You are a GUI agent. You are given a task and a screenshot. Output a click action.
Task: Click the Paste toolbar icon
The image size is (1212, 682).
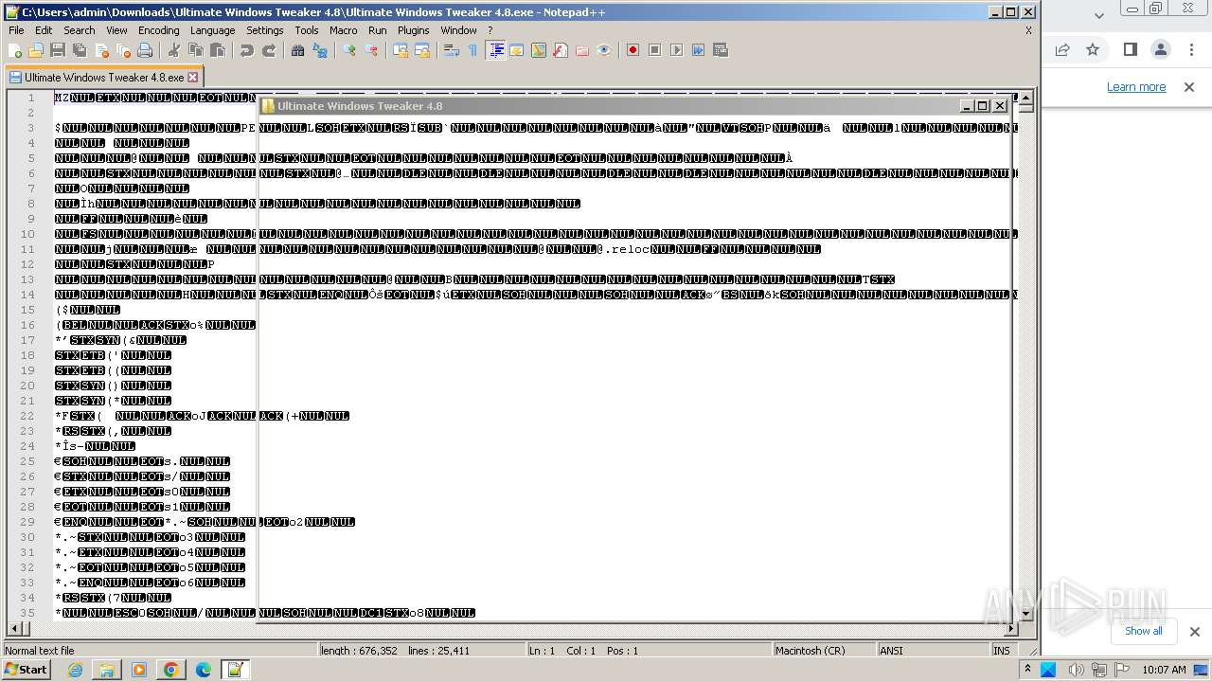pos(217,50)
